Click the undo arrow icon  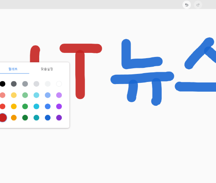point(186,5)
